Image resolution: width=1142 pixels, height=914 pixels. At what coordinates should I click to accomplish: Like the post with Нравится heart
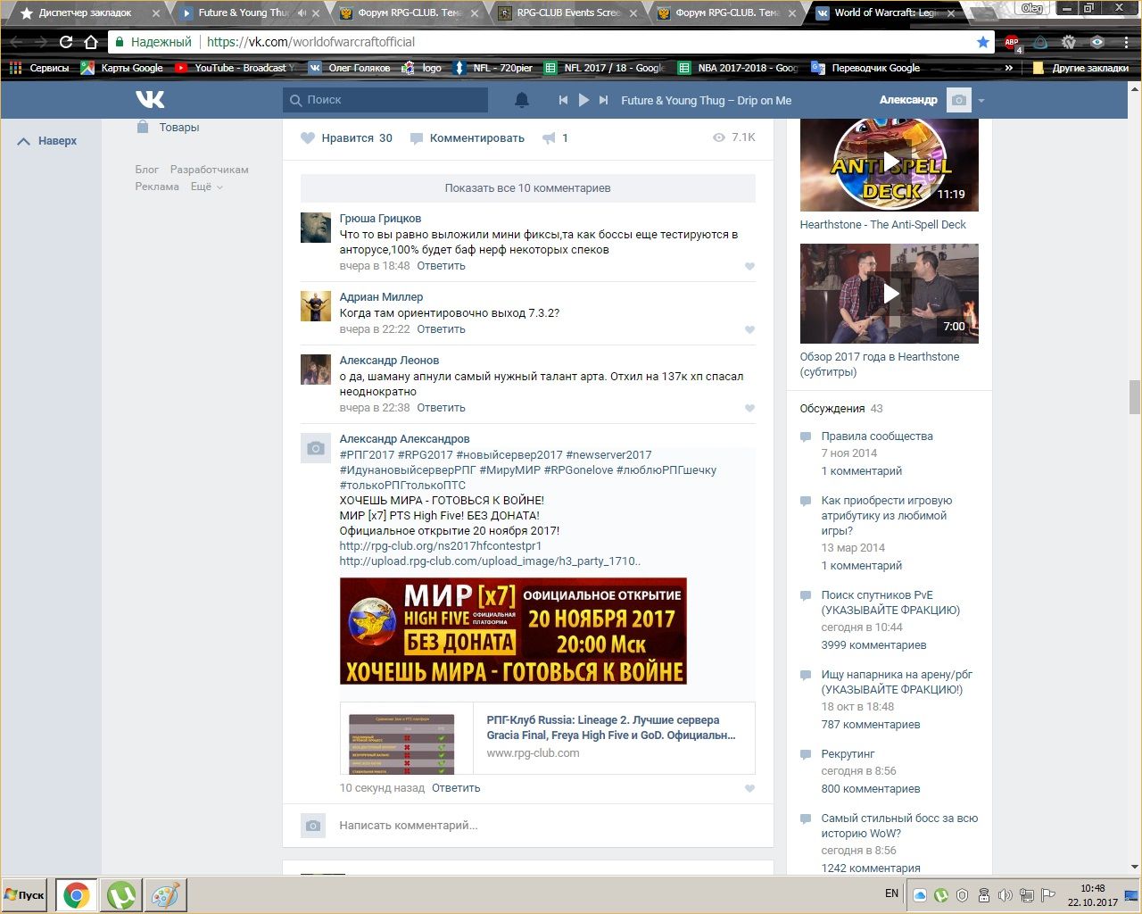point(309,138)
